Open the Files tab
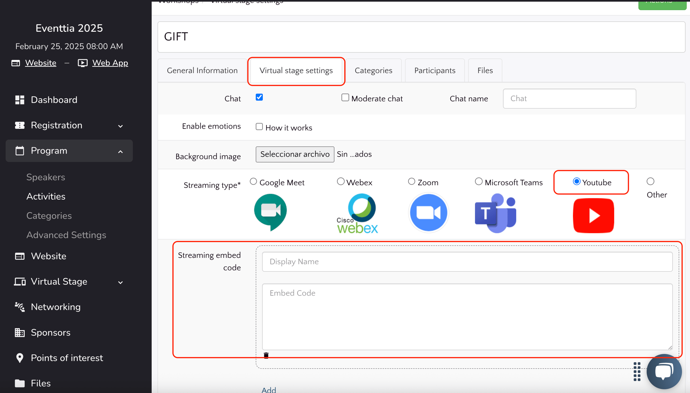Image resolution: width=690 pixels, height=393 pixels. [485, 70]
